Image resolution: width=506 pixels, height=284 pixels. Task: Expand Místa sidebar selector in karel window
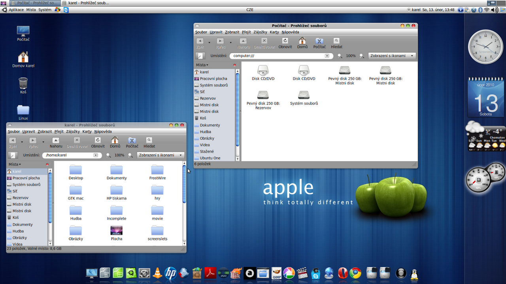tap(15, 164)
